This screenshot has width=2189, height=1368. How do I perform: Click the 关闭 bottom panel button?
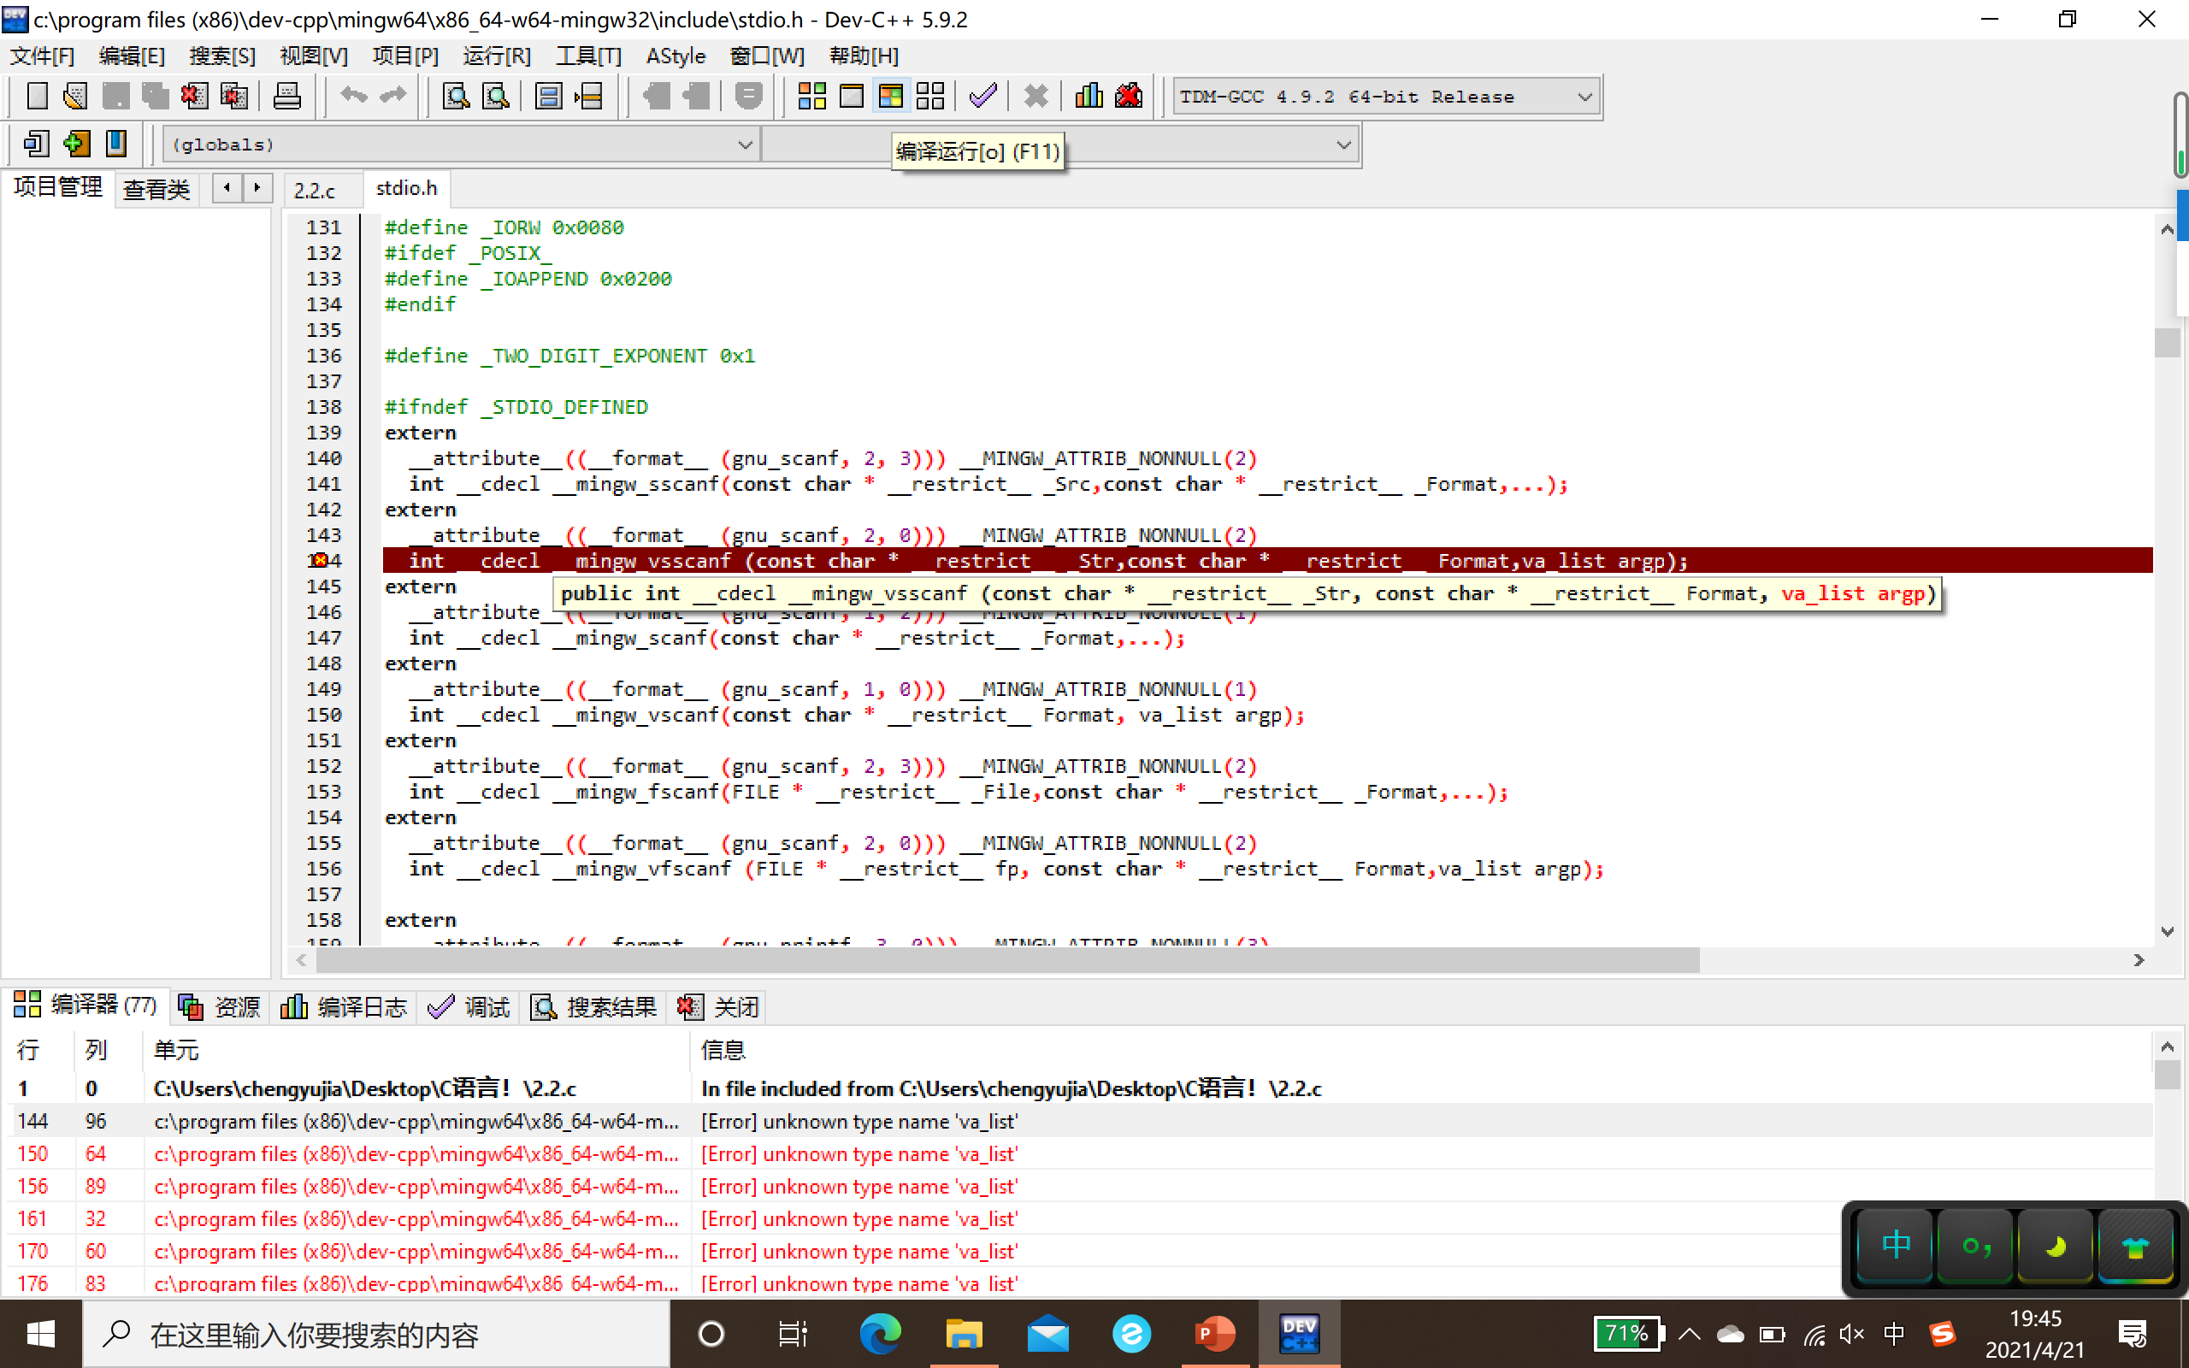point(717,1007)
